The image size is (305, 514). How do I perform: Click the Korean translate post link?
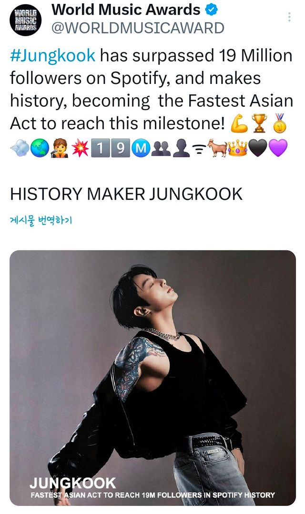[41, 220]
